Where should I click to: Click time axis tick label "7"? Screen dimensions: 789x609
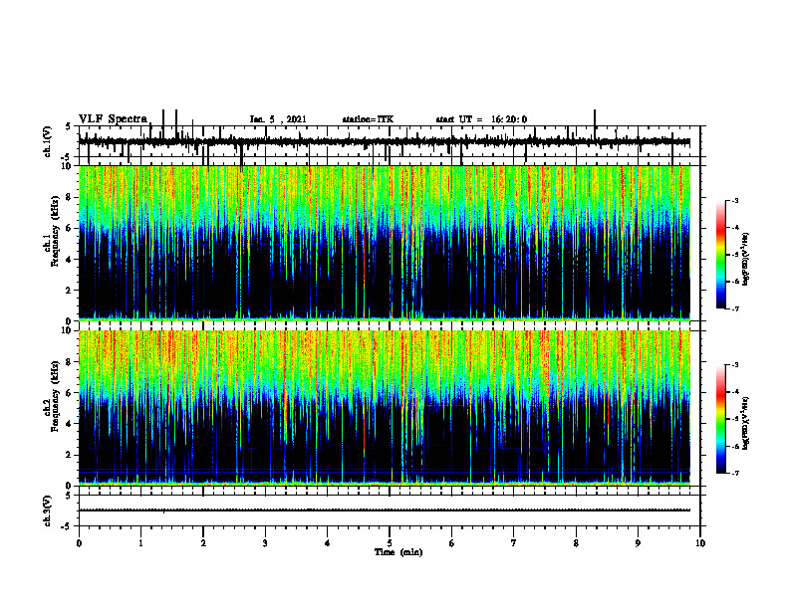pos(514,543)
